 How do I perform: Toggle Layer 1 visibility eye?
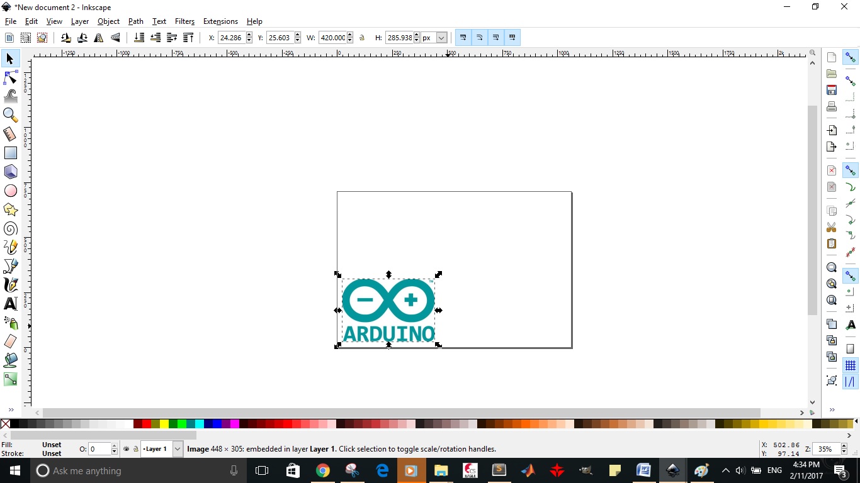pyautogui.click(x=127, y=449)
